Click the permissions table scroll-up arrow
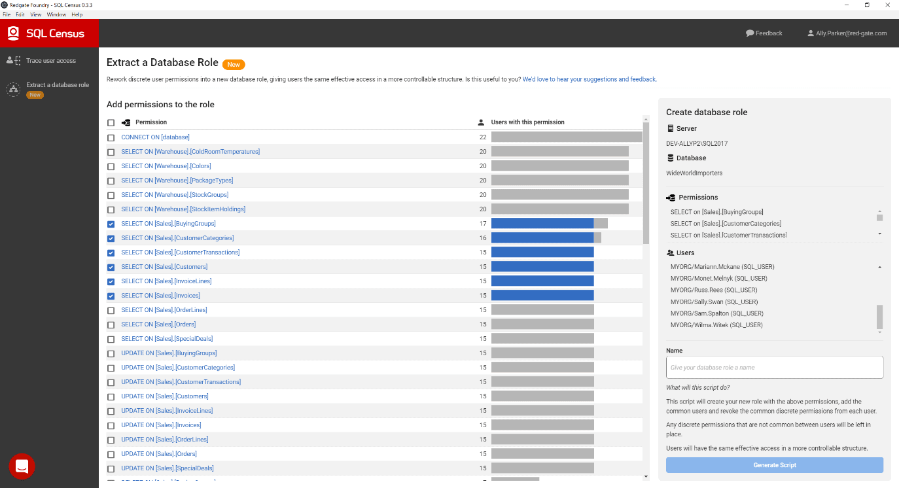This screenshot has width=899, height=488. (x=646, y=118)
